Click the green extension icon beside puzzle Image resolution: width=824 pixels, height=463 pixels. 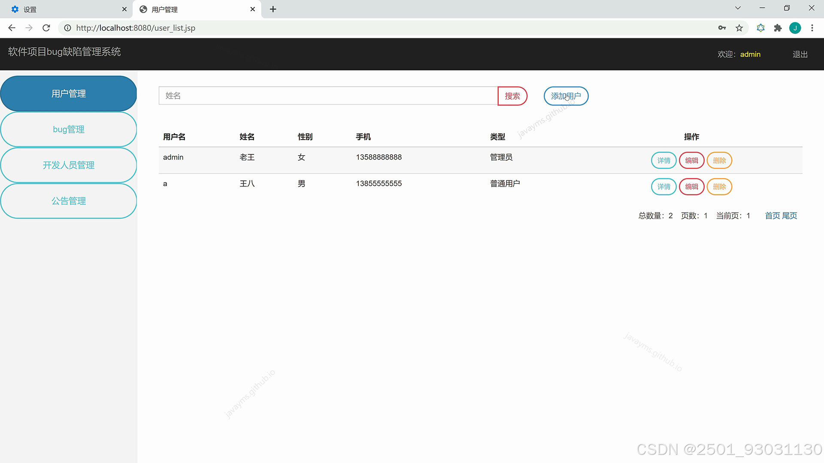tap(760, 28)
